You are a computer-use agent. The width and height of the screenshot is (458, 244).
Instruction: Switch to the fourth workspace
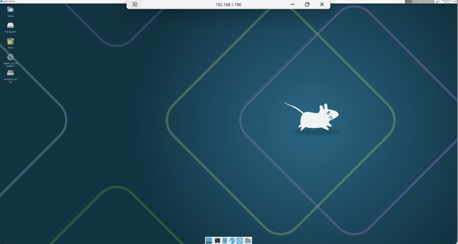431,2
